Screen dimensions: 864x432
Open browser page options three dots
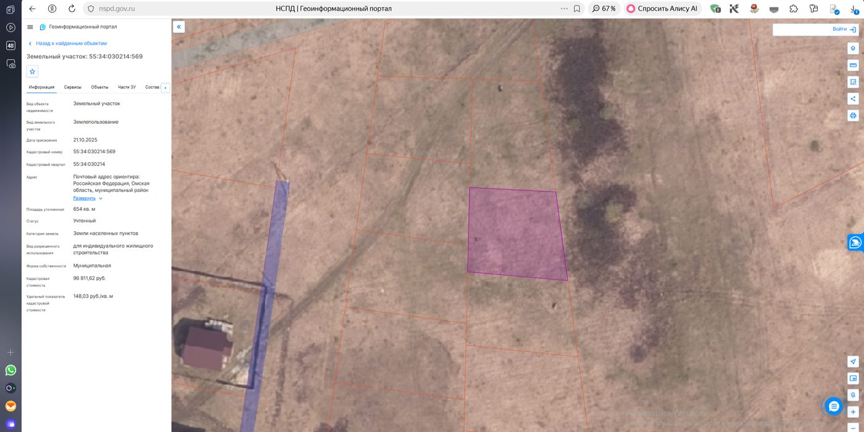point(564,9)
